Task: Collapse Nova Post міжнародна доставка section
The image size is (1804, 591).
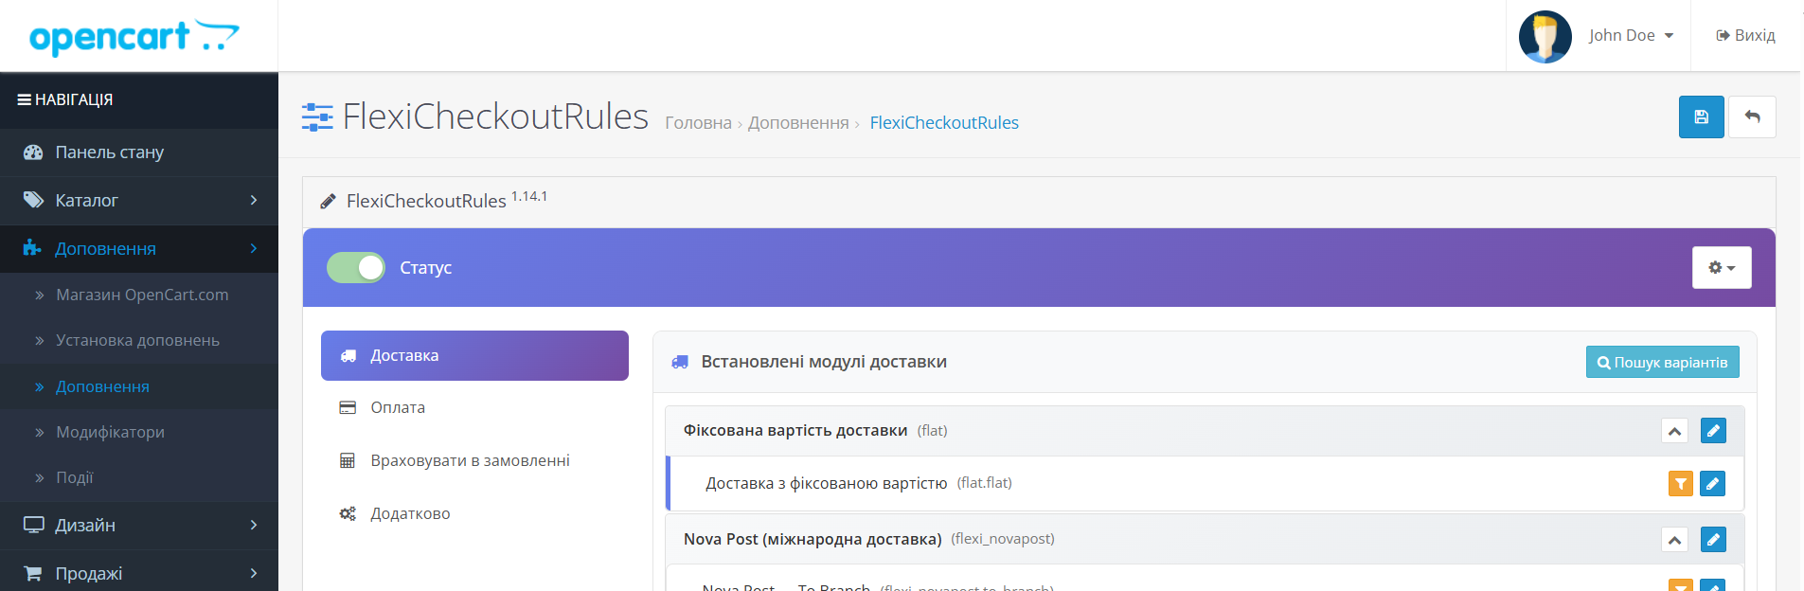Action: pyautogui.click(x=1674, y=540)
